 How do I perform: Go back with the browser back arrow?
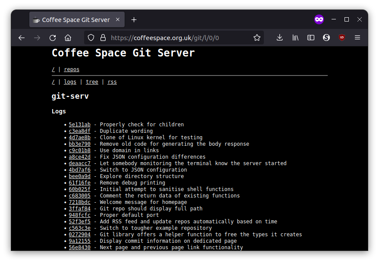click(x=22, y=38)
